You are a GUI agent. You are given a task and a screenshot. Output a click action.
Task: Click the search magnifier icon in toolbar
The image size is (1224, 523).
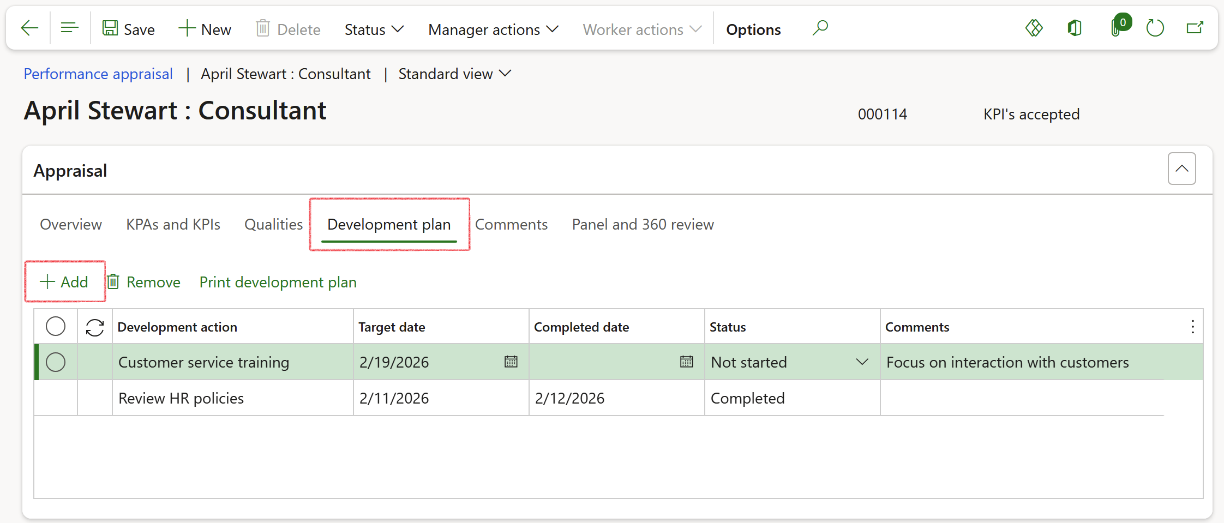click(820, 28)
